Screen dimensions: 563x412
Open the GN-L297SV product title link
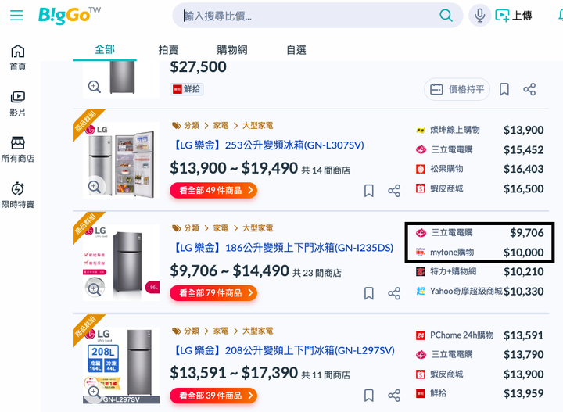[x=283, y=350]
